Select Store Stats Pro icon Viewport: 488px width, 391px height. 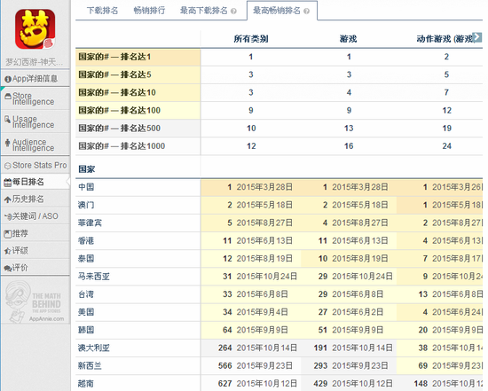[x=8, y=166]
